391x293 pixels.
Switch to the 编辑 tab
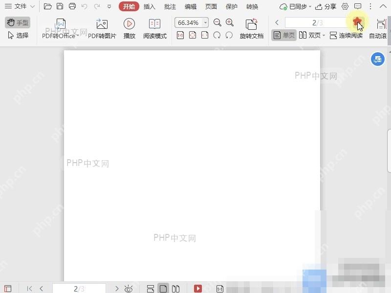point(190,7)
